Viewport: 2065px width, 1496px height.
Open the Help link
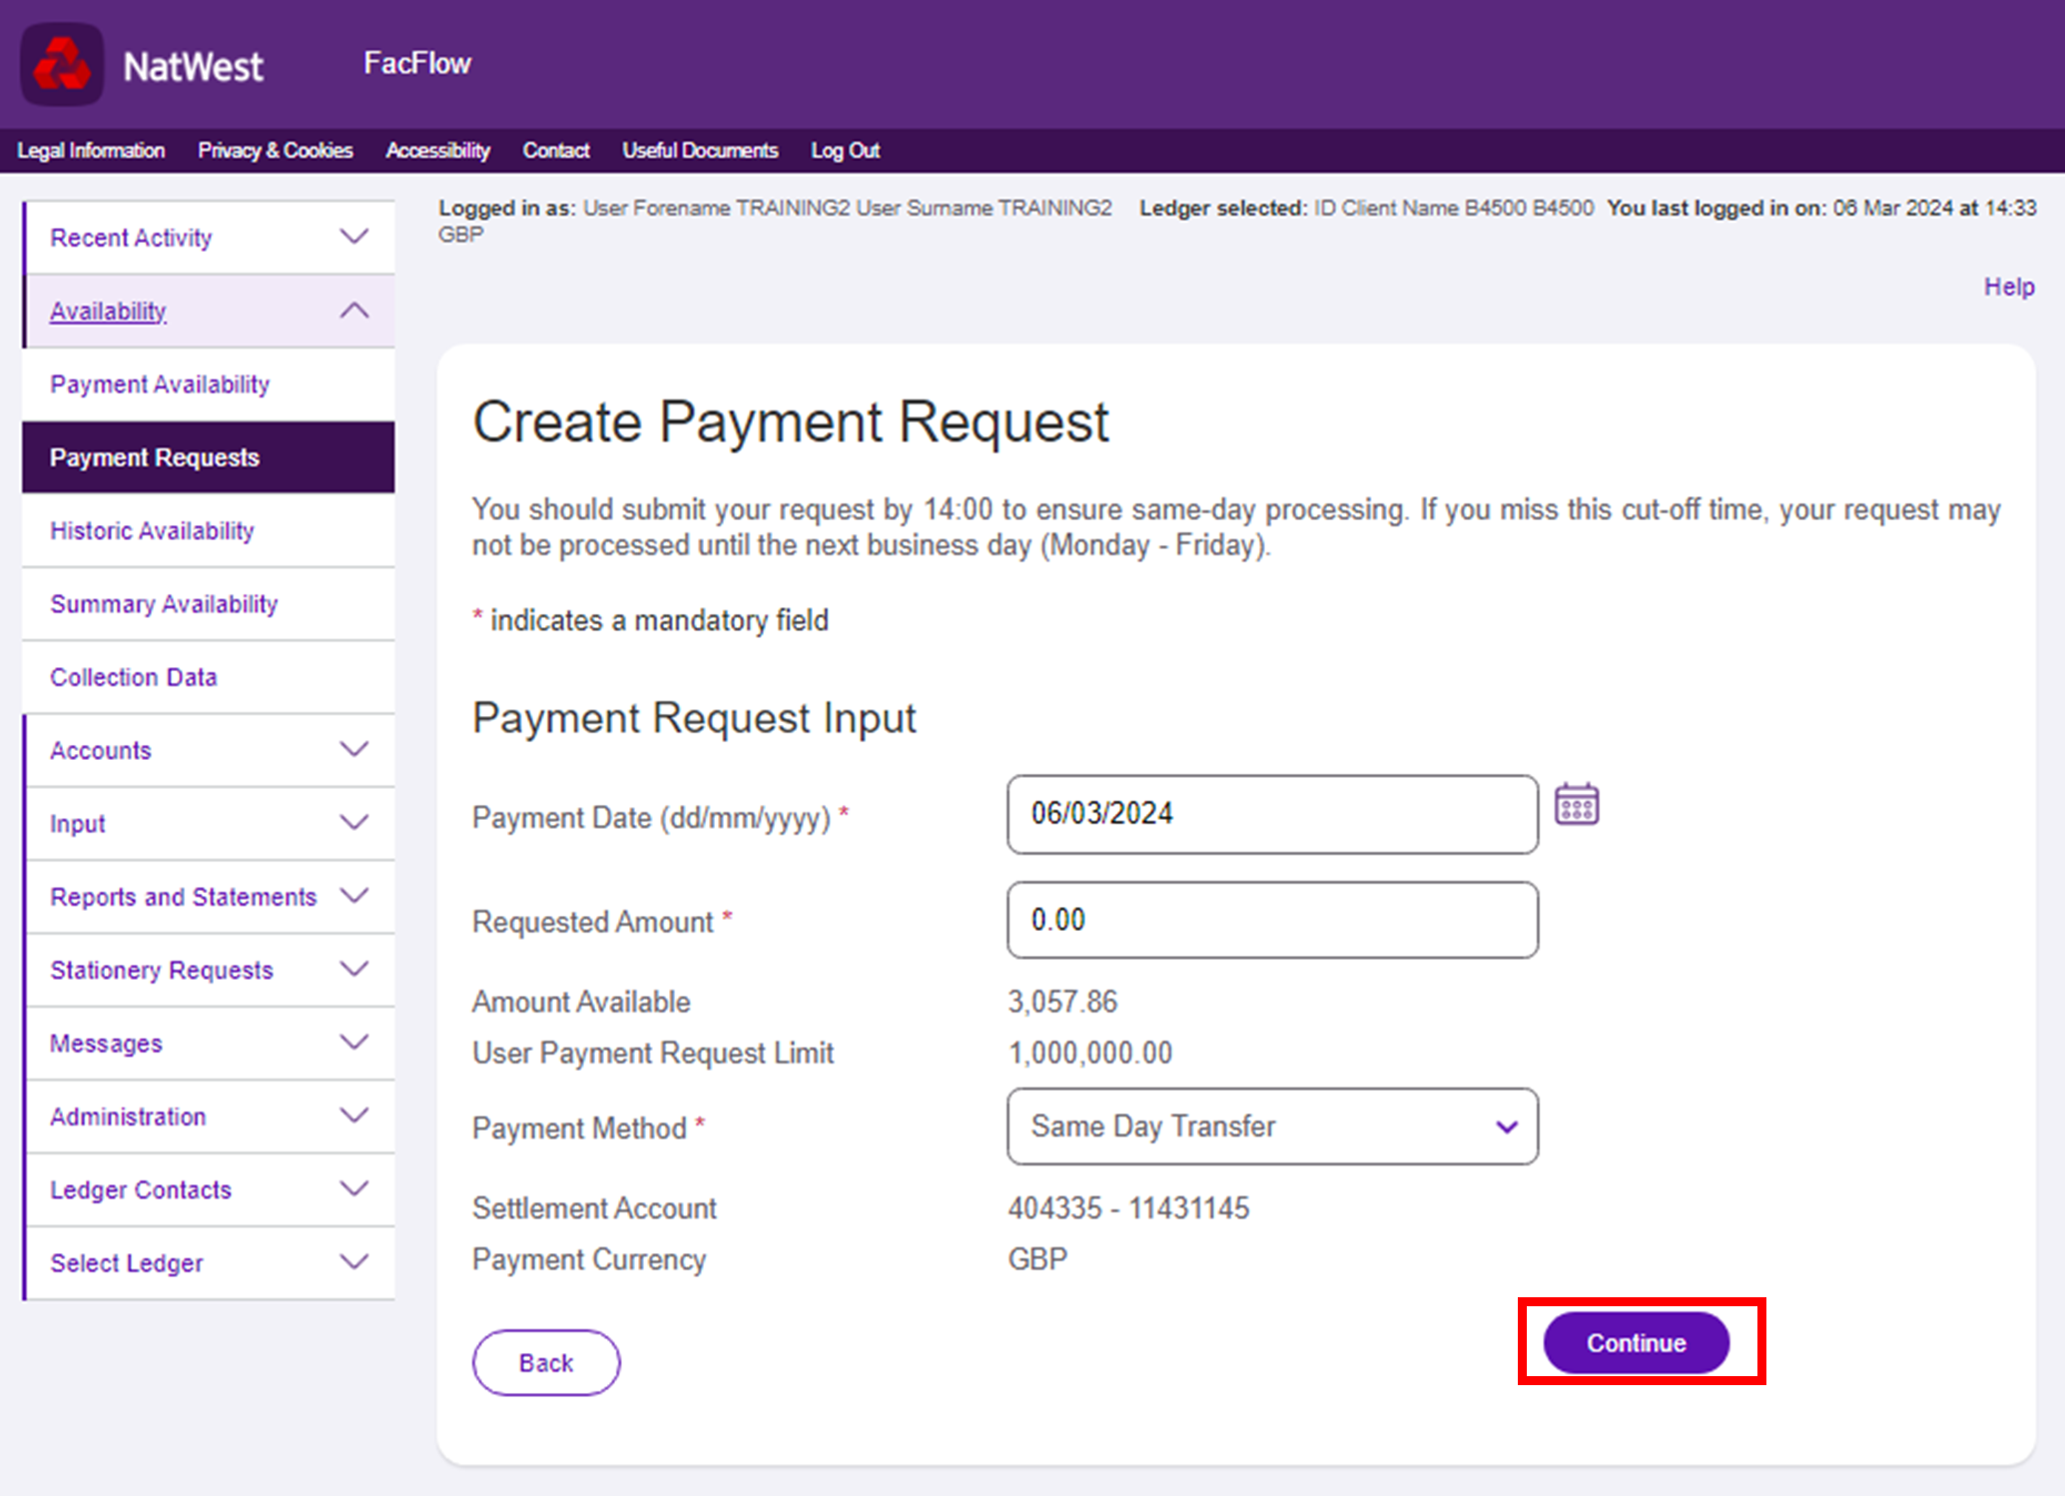(2008, 287)
